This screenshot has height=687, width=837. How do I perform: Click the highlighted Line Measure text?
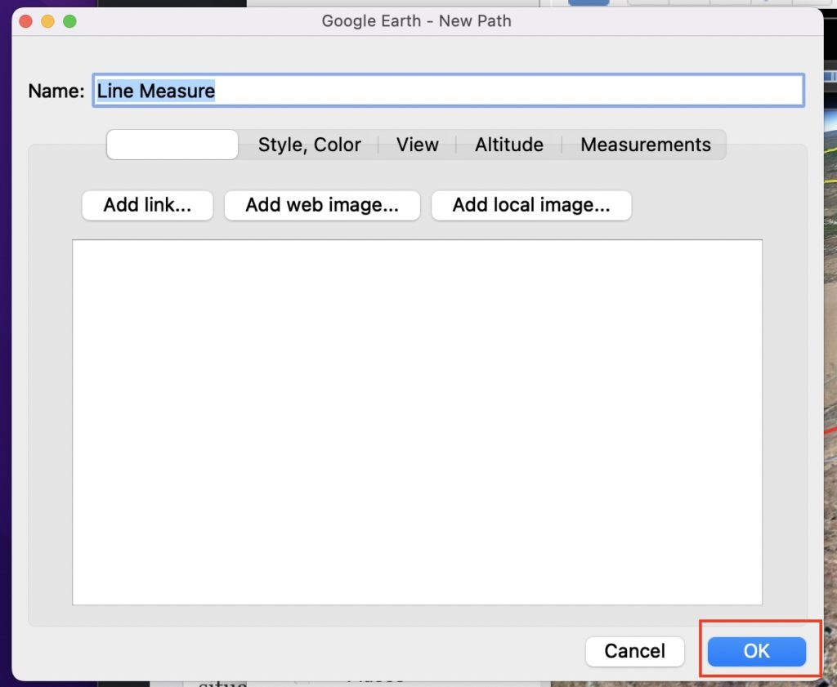(155, 91)
